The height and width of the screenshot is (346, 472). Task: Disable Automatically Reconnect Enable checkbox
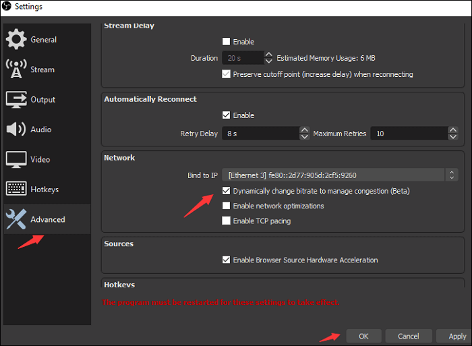point(227,115)
